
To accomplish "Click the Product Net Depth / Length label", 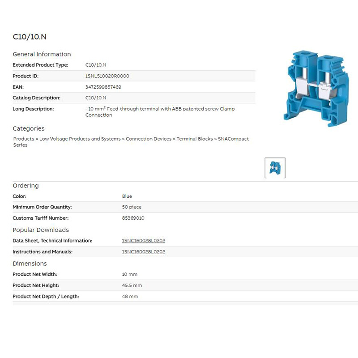I will coord(46,297).
